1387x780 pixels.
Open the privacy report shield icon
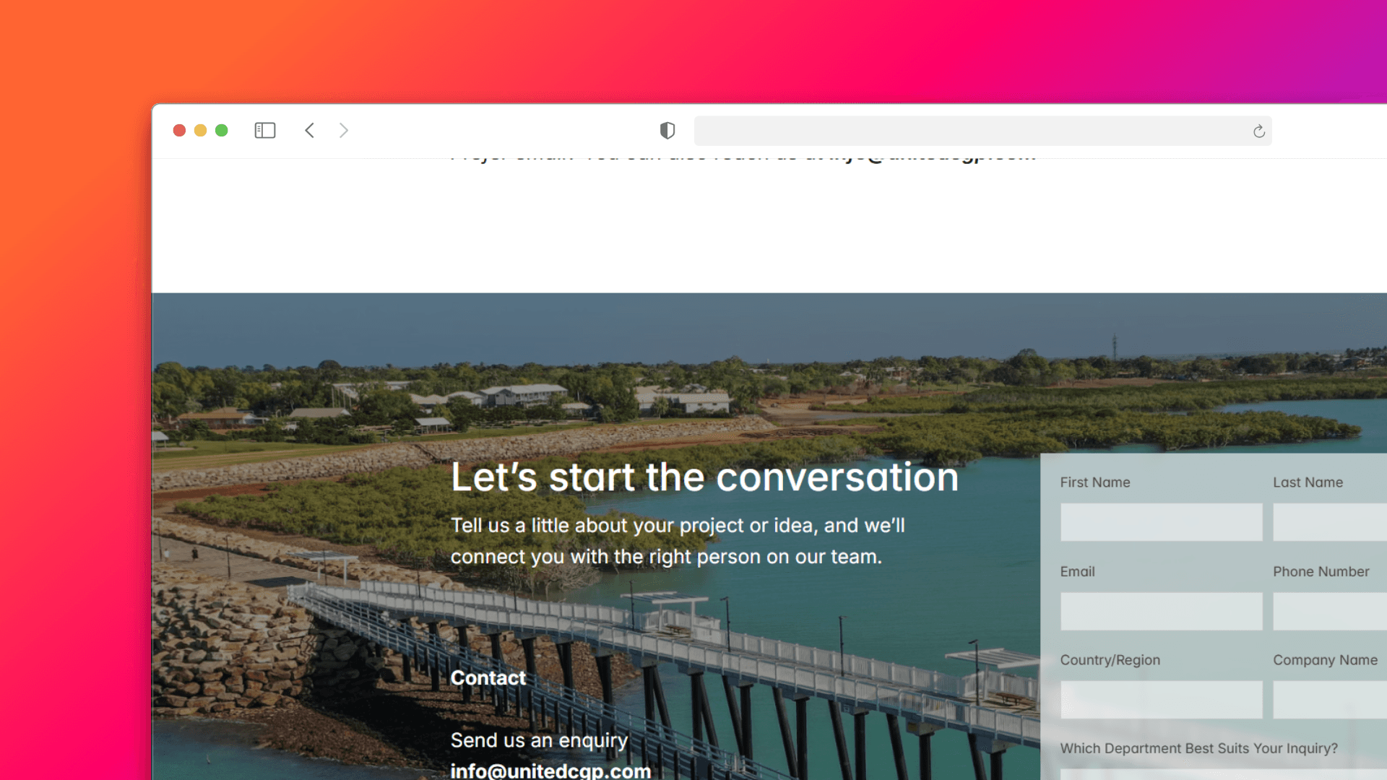tap(667, 131)
